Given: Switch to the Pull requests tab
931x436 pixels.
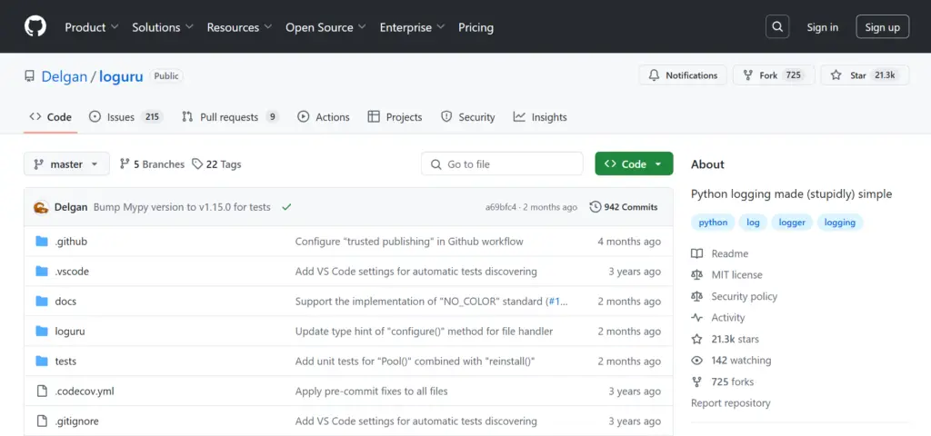Looking at the screenshot, I should [230, 117].
